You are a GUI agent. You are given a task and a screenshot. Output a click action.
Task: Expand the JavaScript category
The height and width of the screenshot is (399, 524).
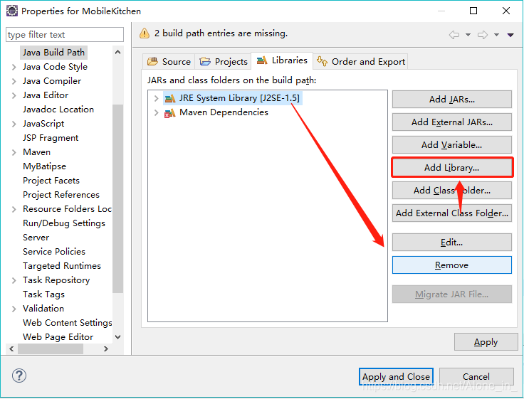point(14,124)
